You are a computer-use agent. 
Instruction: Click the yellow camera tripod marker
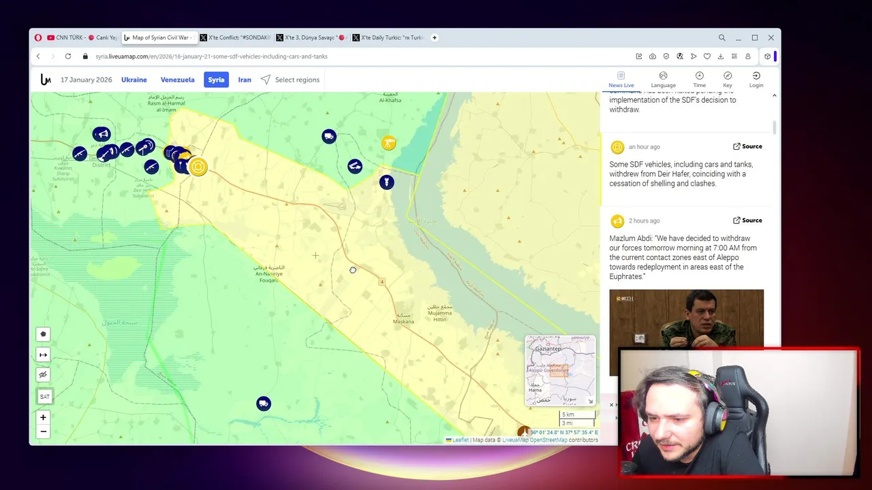(388, 143)
